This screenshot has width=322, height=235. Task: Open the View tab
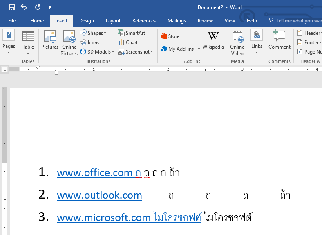click(x=230, y=21)
